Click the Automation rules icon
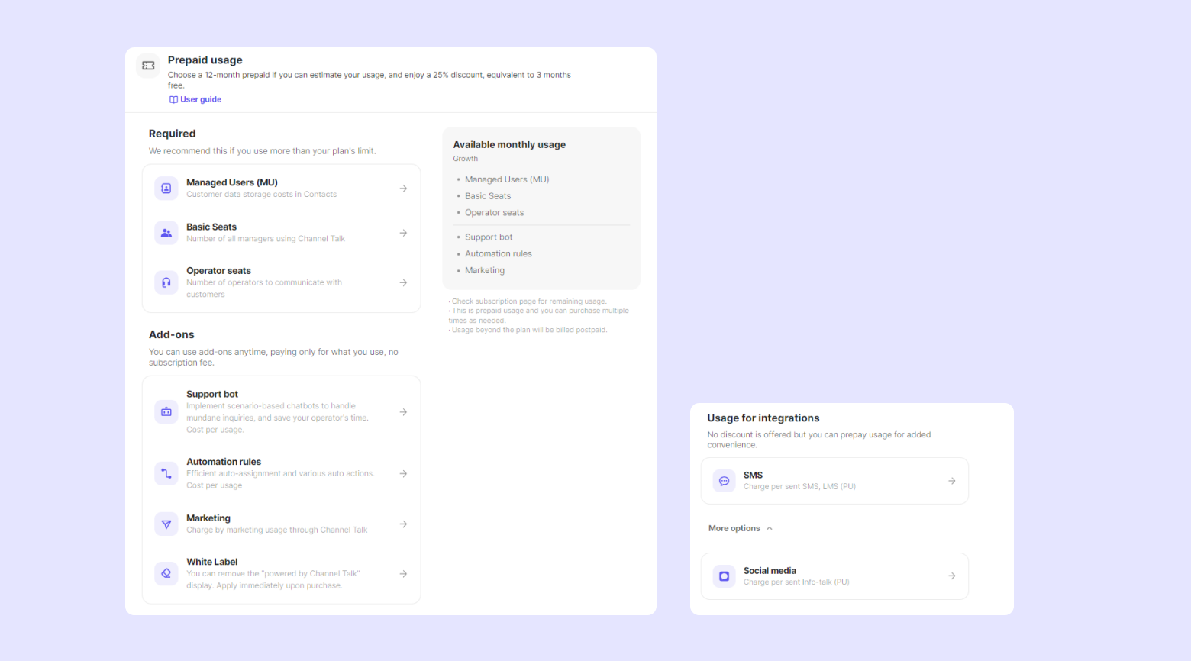The height and width of the screenshot is (661, 1191). [166, 474]
